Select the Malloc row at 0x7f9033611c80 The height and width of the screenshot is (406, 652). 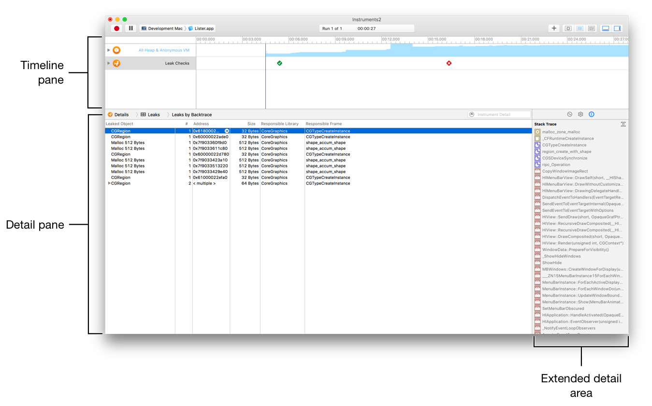pyautogui.click(x=319, y=148)
